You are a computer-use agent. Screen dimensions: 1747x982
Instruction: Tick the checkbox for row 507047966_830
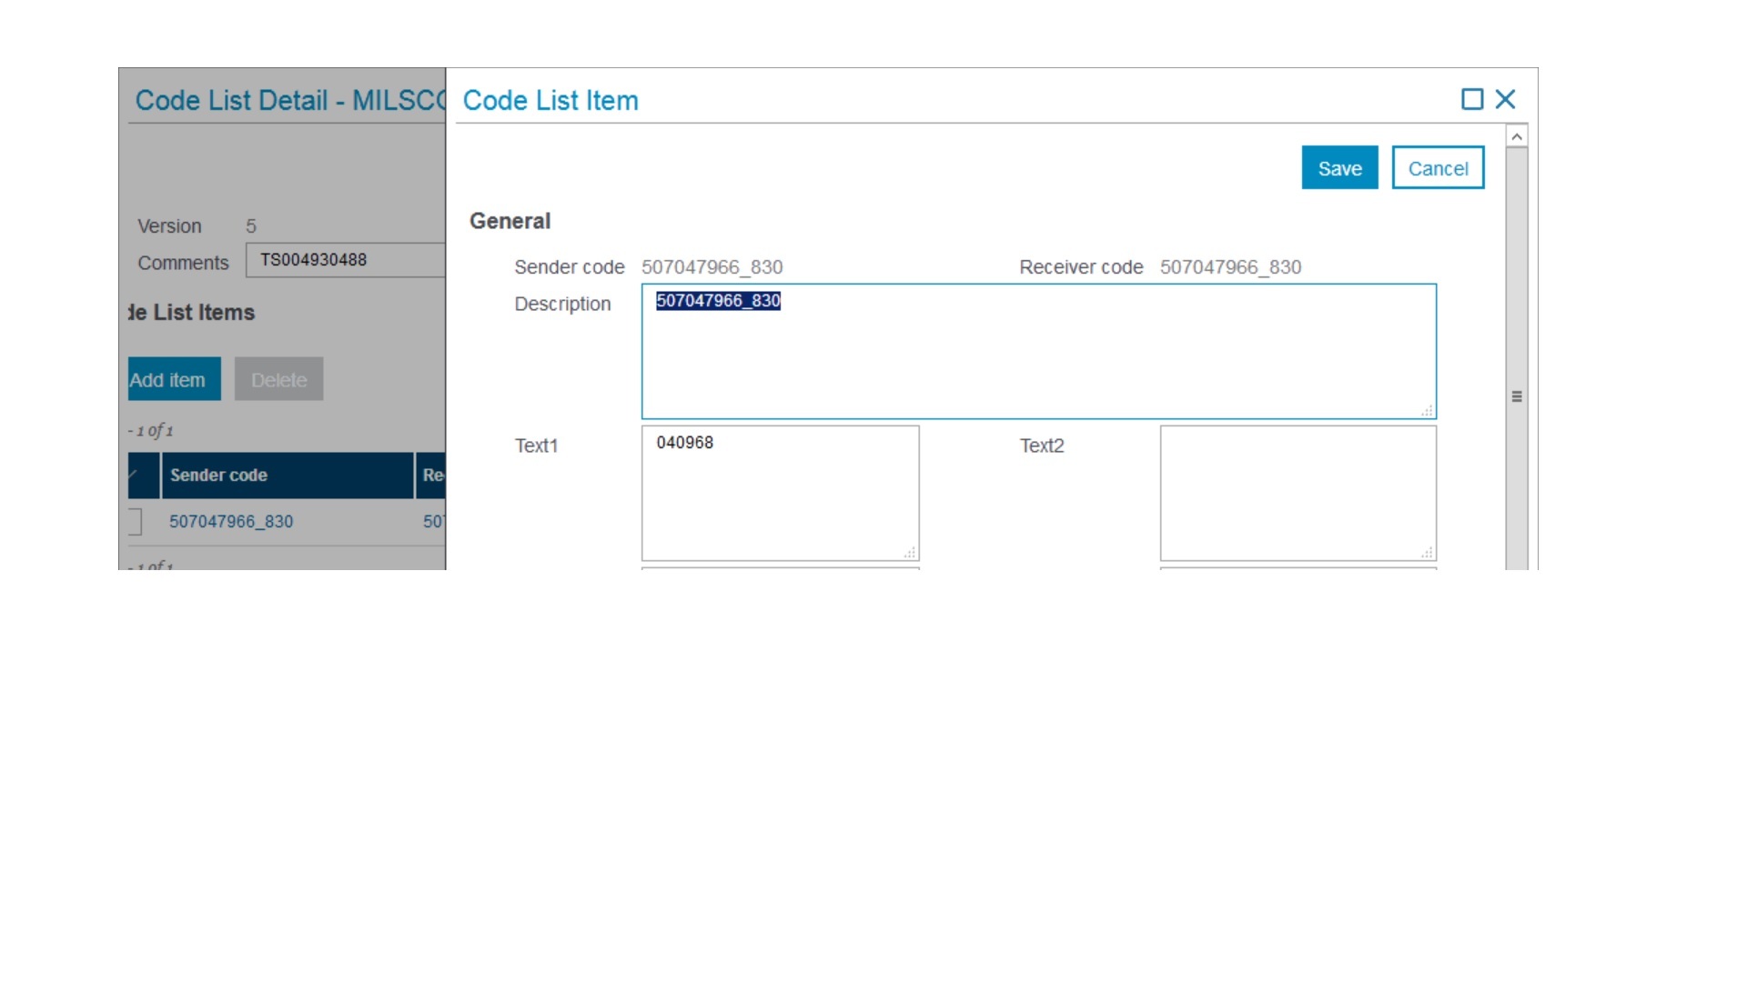tap(135, 522)
